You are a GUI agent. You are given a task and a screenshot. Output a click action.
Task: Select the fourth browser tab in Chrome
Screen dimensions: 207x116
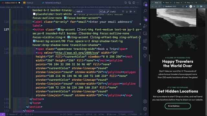[188, 3]
